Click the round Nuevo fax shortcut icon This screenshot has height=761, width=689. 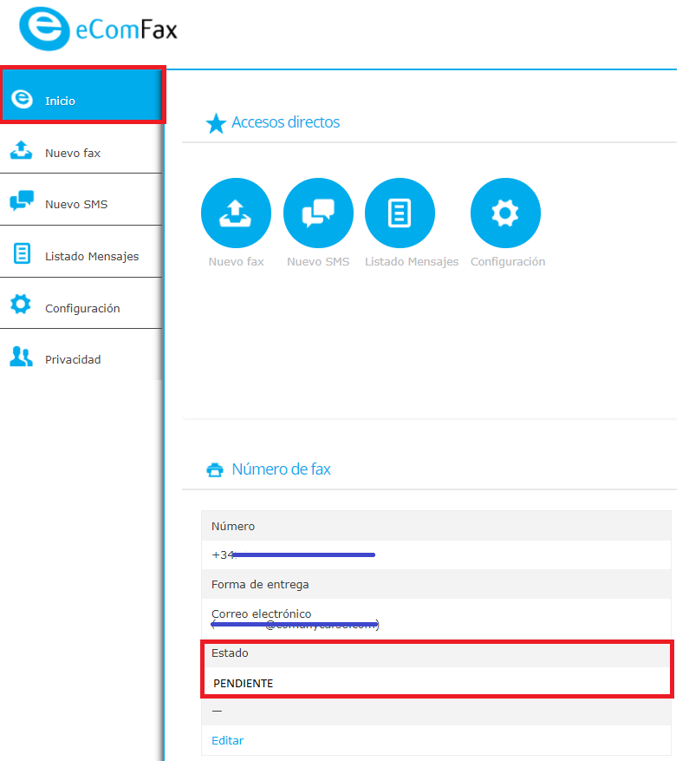click(236, 213)
